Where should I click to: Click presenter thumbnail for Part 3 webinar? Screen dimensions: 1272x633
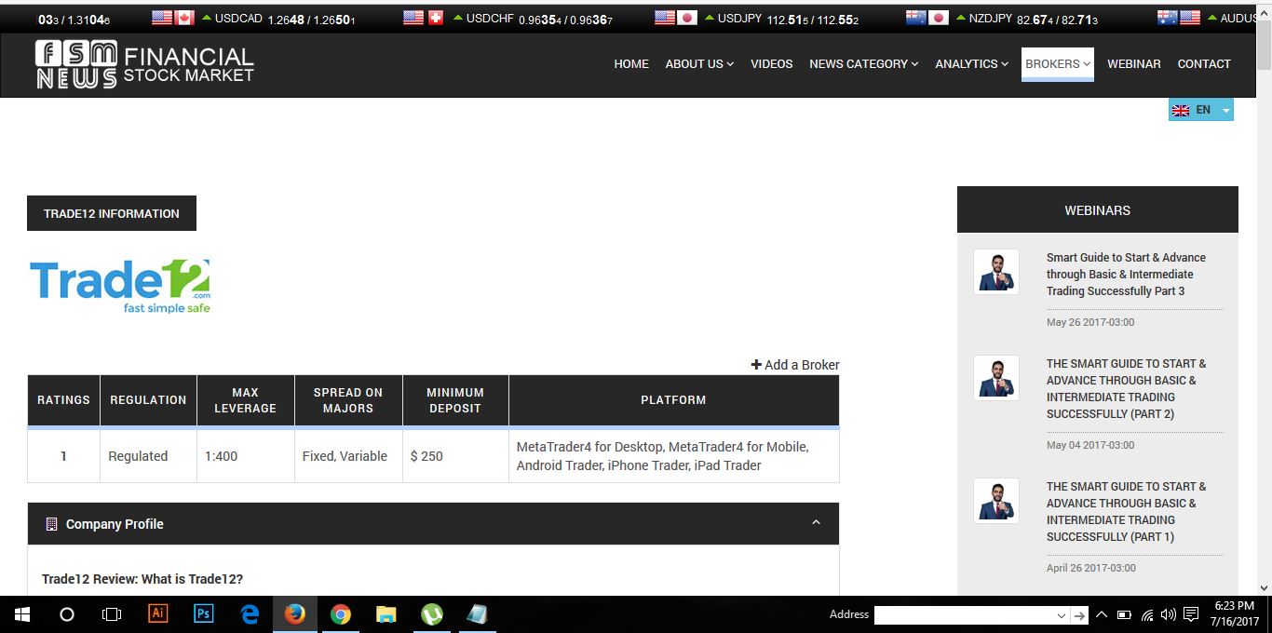pos(996,272)
